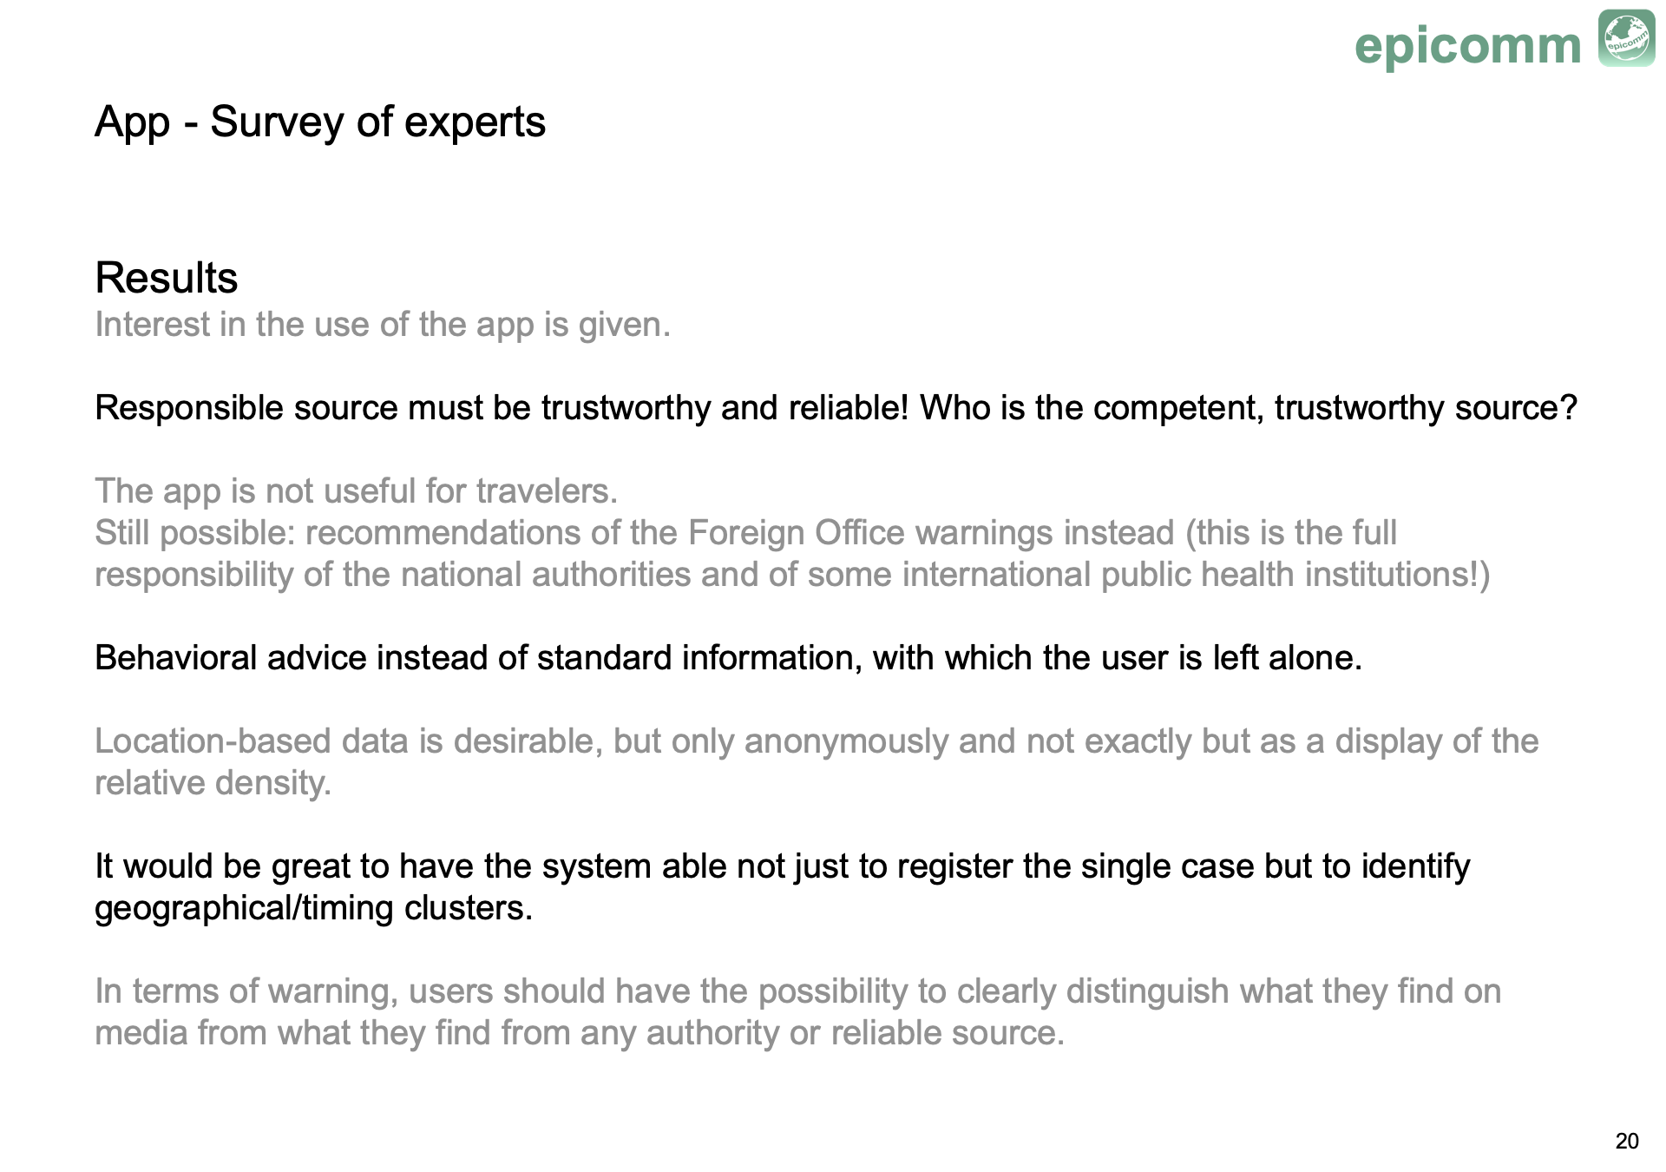Image resolution: width=1666 pixels, height=1172 pixels.
Task: Select "The app is not useful for travelers" line
Action: click(x=356, y=491)
